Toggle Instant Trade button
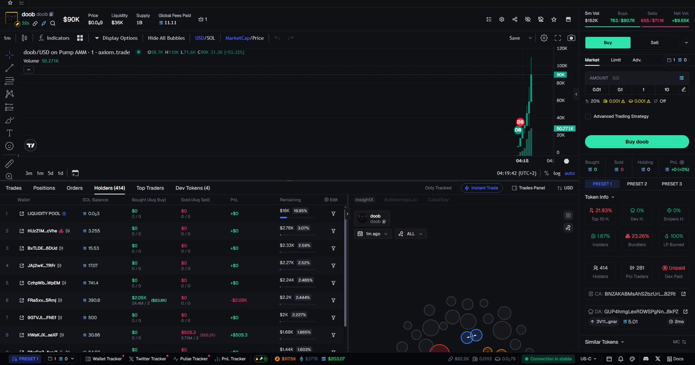The height and width of the screenshot is (365, 695). [x=482, y=188]
